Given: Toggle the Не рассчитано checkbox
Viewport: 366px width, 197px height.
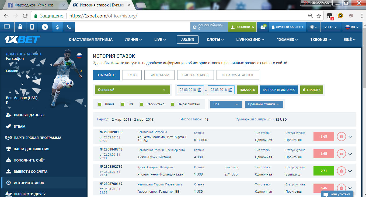Looking at the screenshot, I should click(x=173, y=104).
